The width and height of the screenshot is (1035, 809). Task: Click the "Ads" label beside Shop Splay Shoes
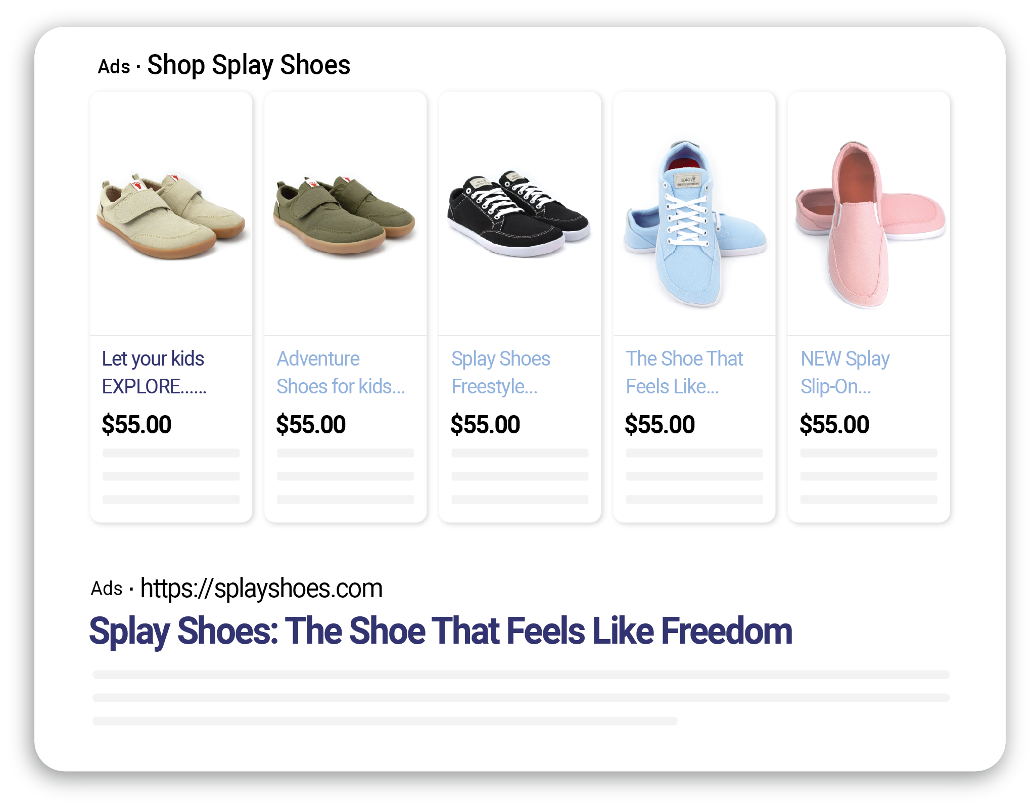114,67
